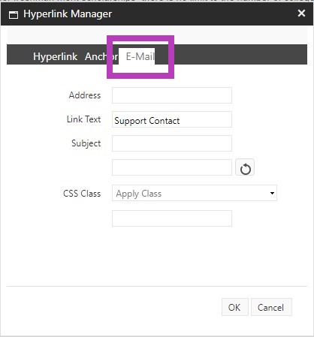Click the empty field below Apply Class

[172, 218]
